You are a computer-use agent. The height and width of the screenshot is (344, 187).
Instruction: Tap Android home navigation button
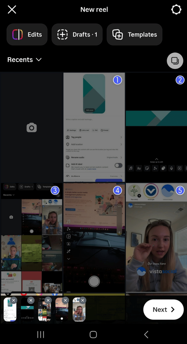coord(93,334)
